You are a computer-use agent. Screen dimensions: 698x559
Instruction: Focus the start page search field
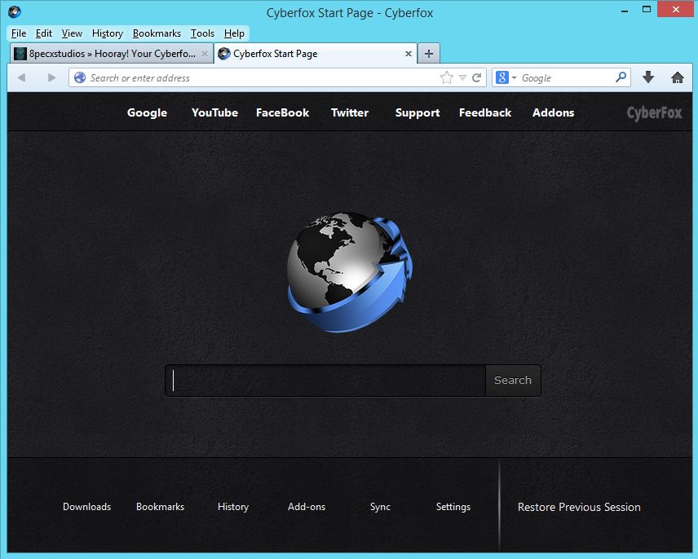click(x=326, y=381)
